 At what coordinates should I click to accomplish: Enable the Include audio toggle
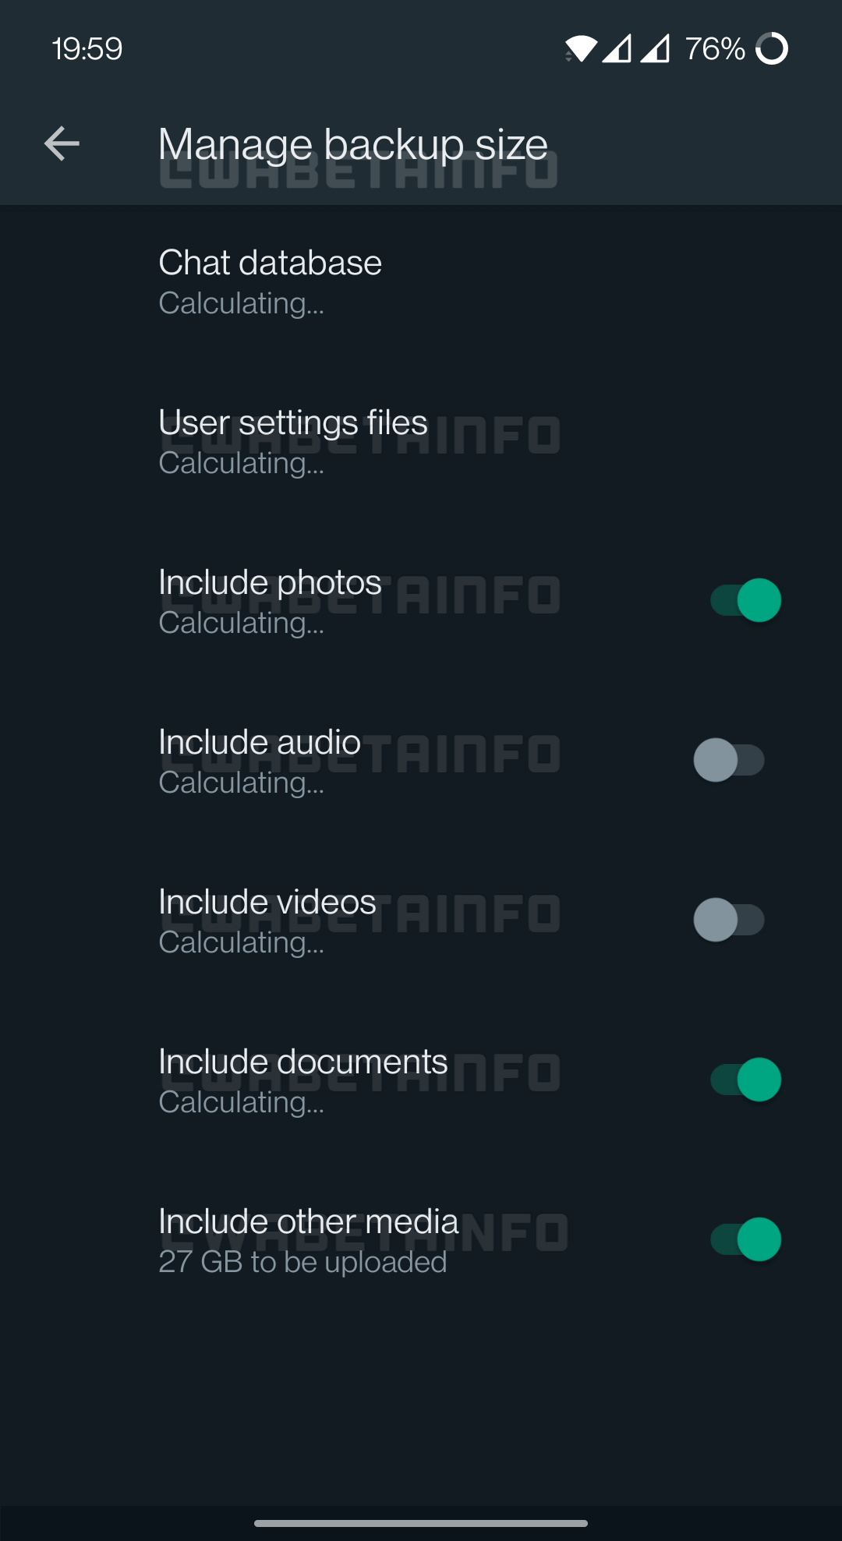click(729, 760)
